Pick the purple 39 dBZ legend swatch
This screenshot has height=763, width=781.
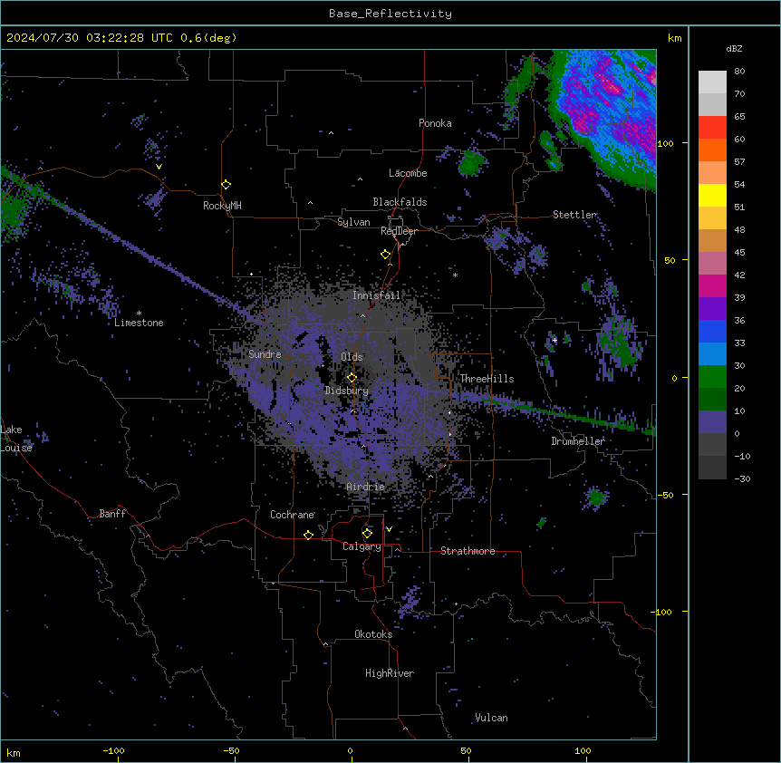click(x=712, y=309)
